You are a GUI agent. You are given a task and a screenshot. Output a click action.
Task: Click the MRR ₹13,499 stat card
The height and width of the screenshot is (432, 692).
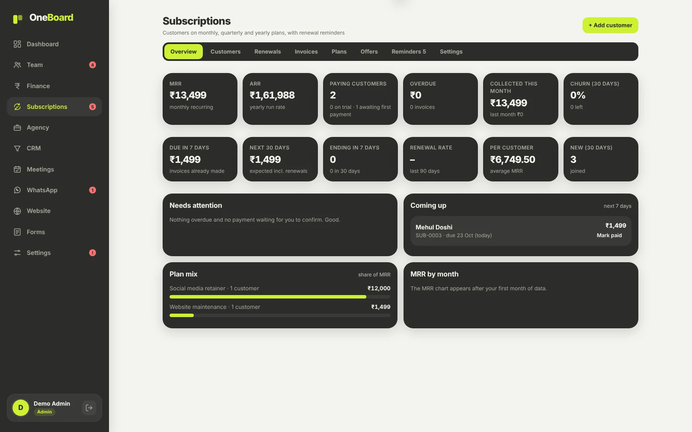(200, 99)
